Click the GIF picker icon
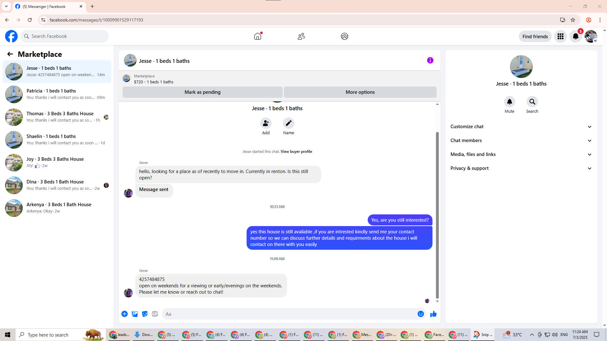This screenshot has width=607, height=341. pos(155,314)
